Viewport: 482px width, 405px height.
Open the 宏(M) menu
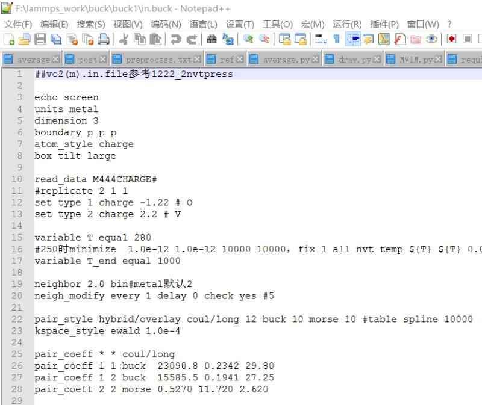pos(313,24)
